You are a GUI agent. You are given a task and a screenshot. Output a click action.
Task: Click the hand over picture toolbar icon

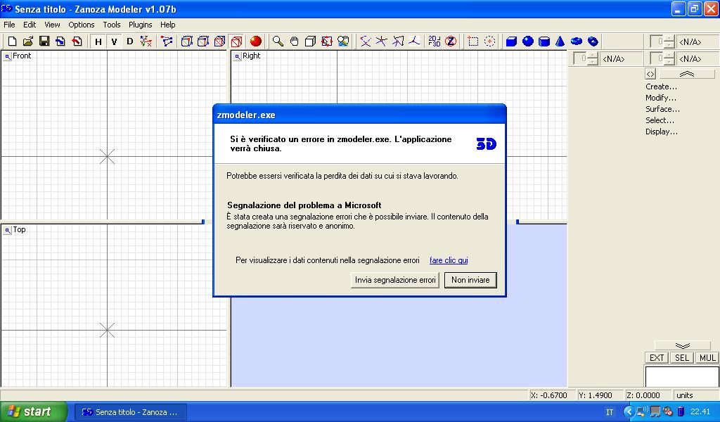pyautogui.click(x=343, y=41)
